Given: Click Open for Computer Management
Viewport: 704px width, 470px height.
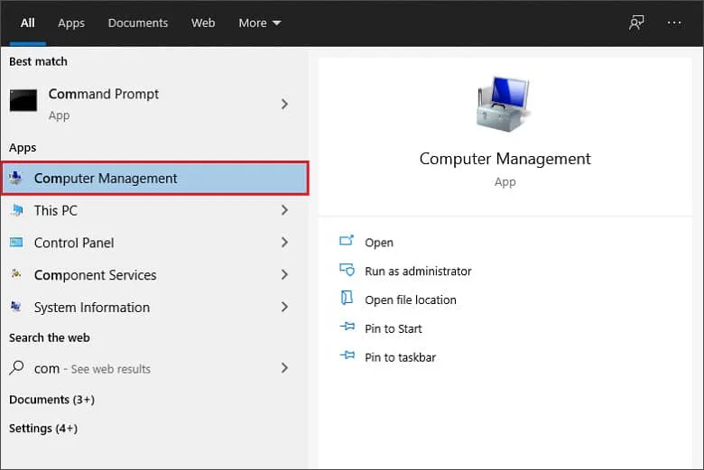Looking at the screenshot, I should (379, 243).
